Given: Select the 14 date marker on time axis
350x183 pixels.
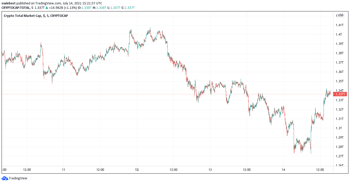Looking at the screenshot, I should (x=283, y=170).
